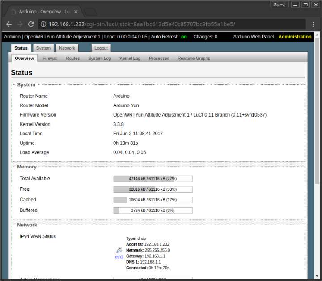Screen dimensions: 322x281
Task: Toggle Auto Refresh on link
Action: 184,37
